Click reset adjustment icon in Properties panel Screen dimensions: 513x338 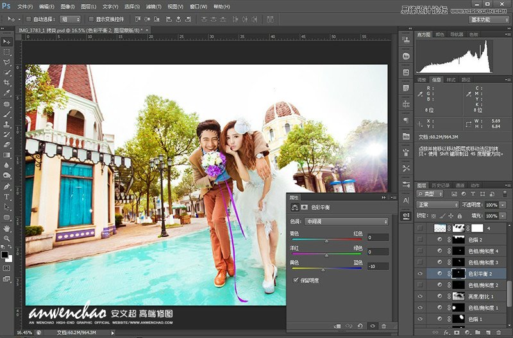click(360, 326)
